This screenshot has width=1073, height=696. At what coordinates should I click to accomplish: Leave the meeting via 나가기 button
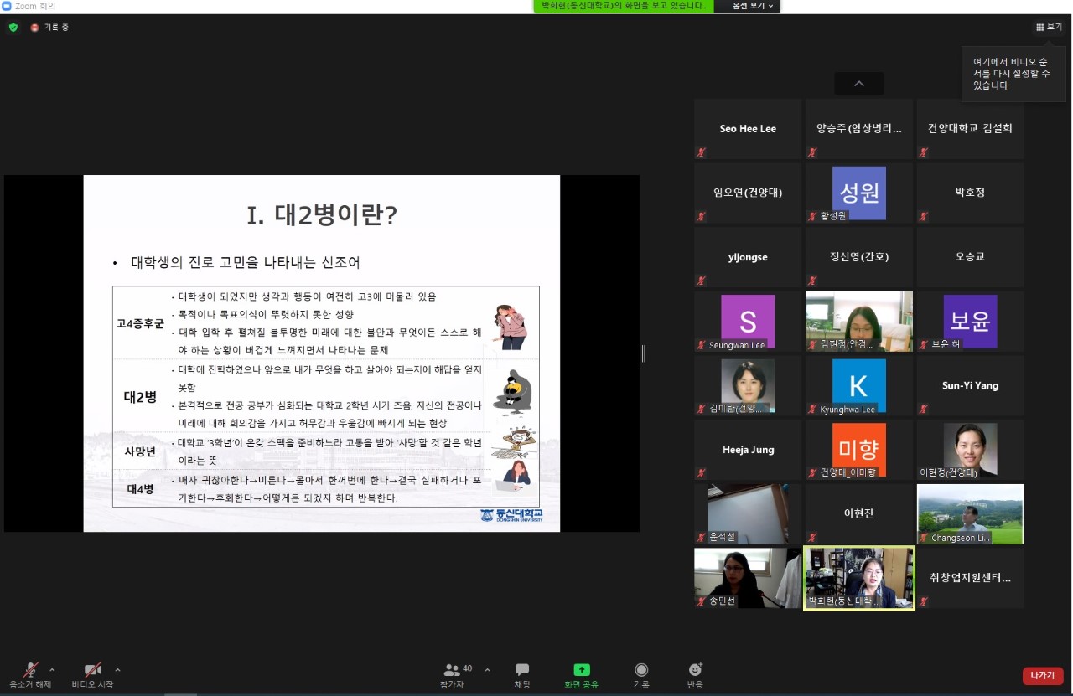(x=1042, y=675)
